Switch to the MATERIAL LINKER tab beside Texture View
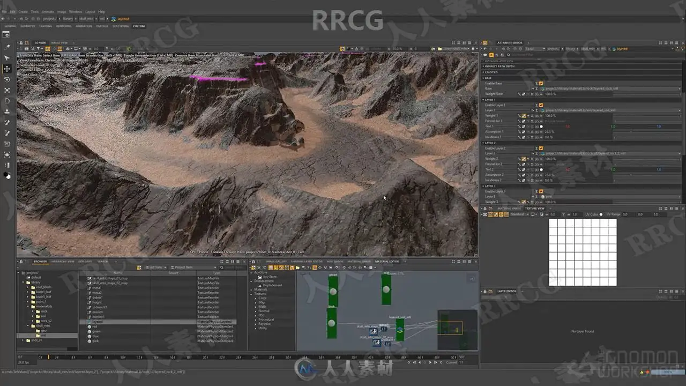Image resolution: width=686 pixels, height=386 pixels. pyautogui.click(x=509, y=208)
